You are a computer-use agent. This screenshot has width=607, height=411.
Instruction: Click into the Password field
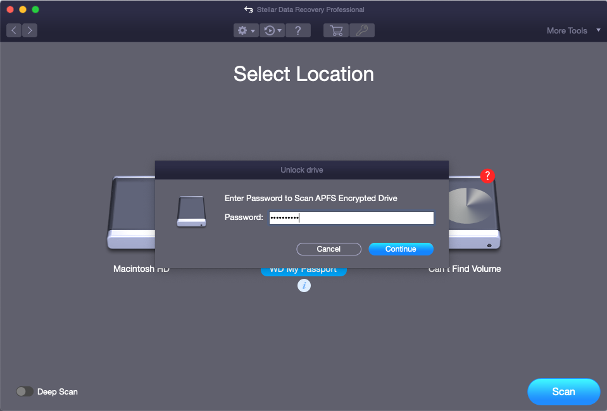[x=351, y=218]
